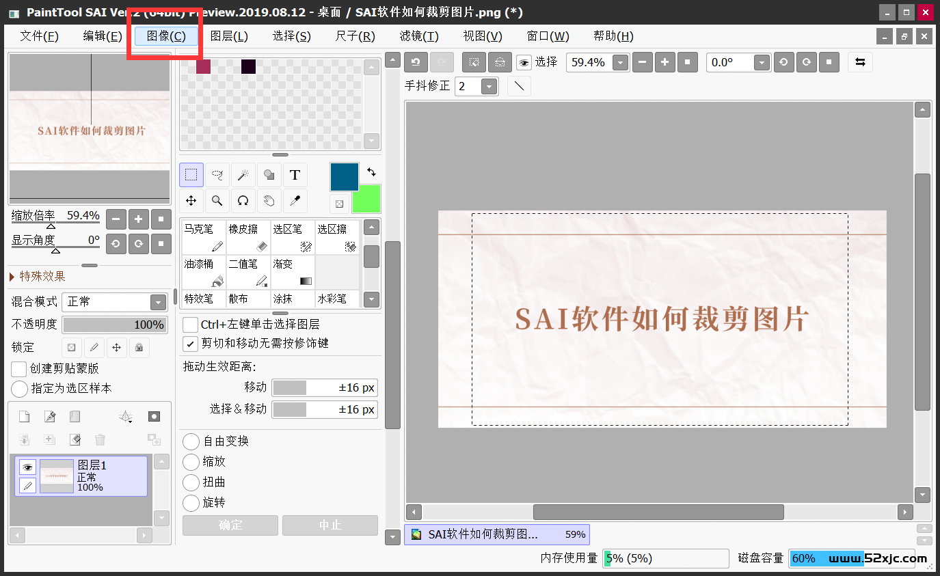
Task: Click the 确定 button
Action: (230, 525)
